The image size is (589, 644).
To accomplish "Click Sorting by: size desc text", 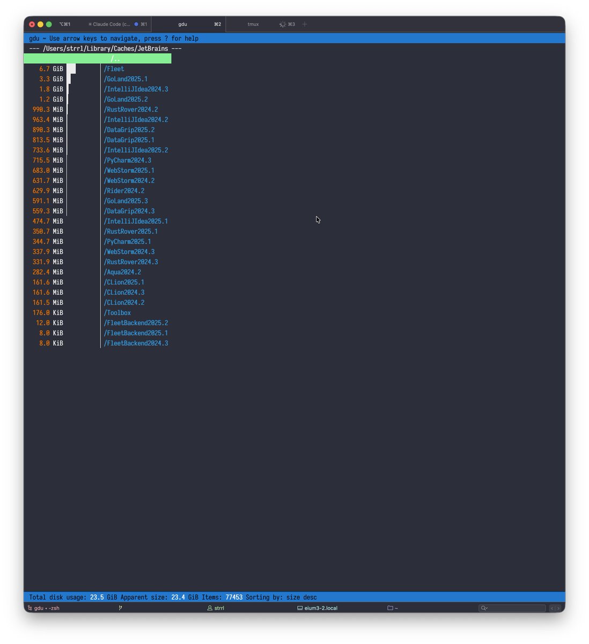I will (x=281, y=597).
